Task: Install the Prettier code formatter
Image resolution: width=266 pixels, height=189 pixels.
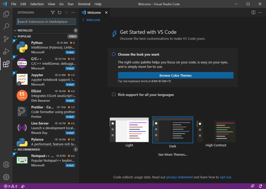Action: tap(70, 117)
